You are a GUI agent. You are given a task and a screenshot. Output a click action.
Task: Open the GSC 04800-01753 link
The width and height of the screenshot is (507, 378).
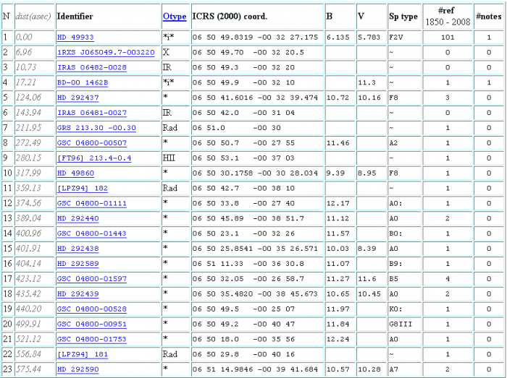tap(92, 339)
